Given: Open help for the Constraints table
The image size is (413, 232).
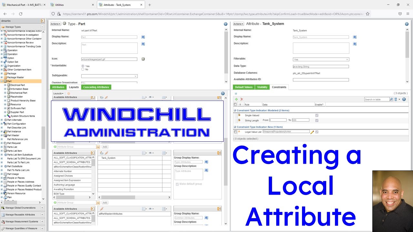Looking at the screenshot, I should tap(404, 99).
